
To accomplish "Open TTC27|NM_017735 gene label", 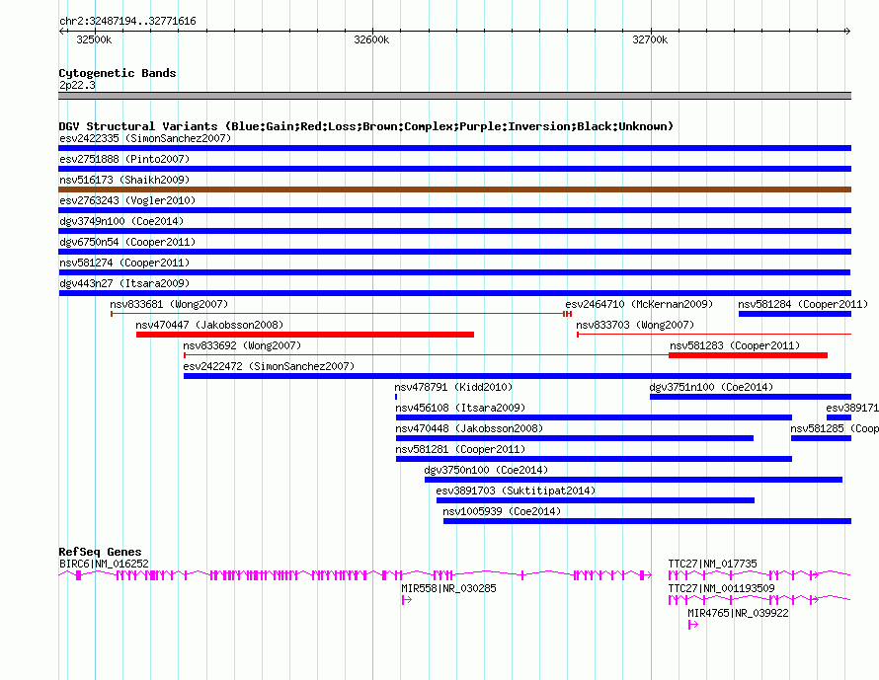I will tap(712, 565).
